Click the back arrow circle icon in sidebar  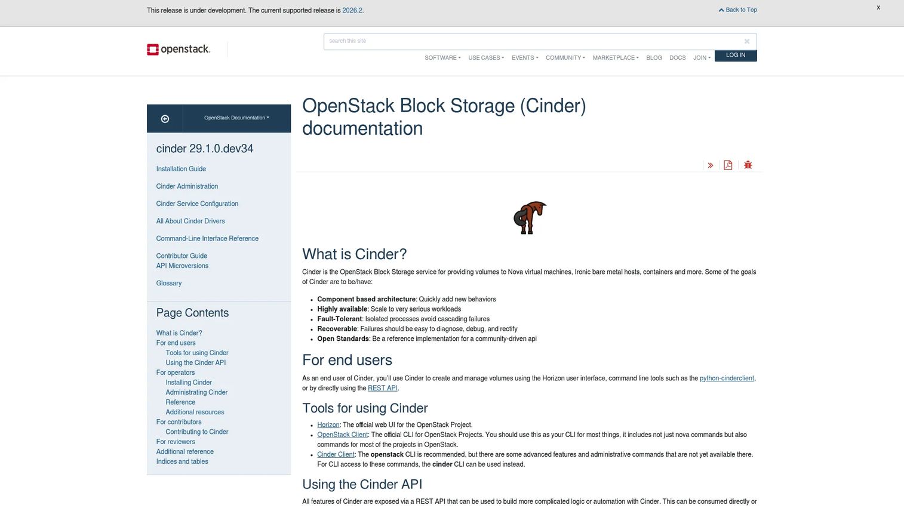(x=165, y=119)
